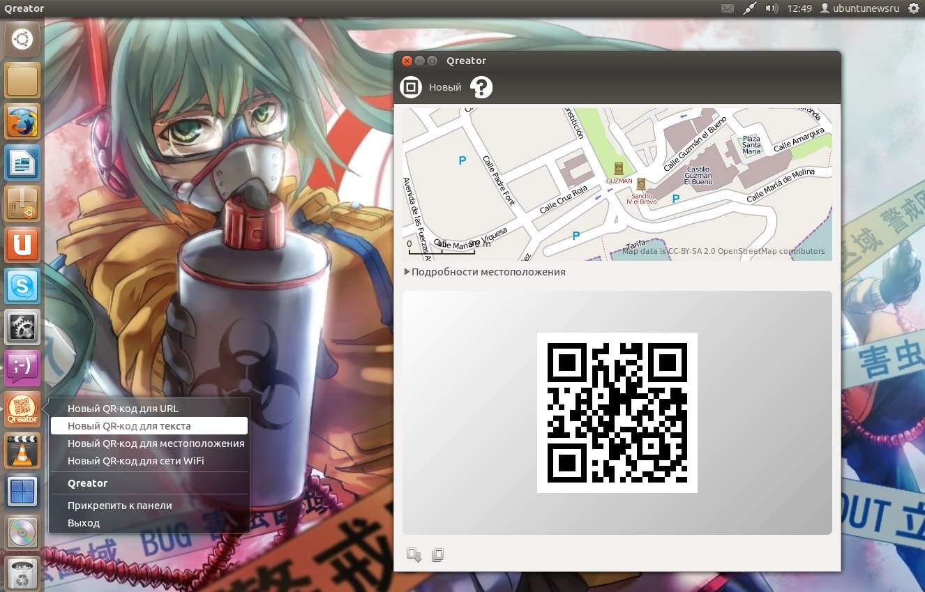Select Прикрепить к панели in quicklist
This screenshot has height=592, width=925.
pyautogui.click(x=149, y=506)
